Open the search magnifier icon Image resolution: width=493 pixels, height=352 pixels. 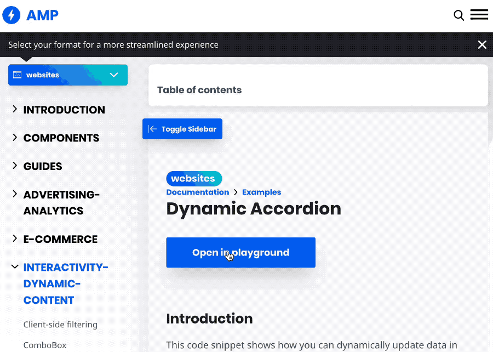(x=458, y=15)
